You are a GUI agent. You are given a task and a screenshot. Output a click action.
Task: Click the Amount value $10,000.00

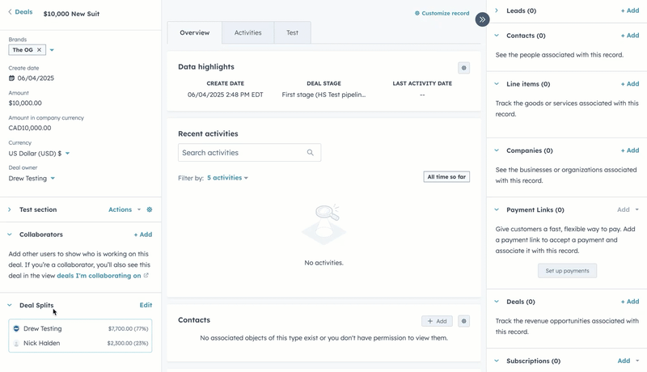coord(25,103)
